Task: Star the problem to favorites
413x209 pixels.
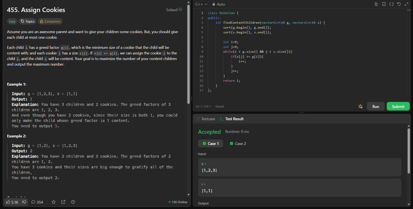Action: (54, 202)
